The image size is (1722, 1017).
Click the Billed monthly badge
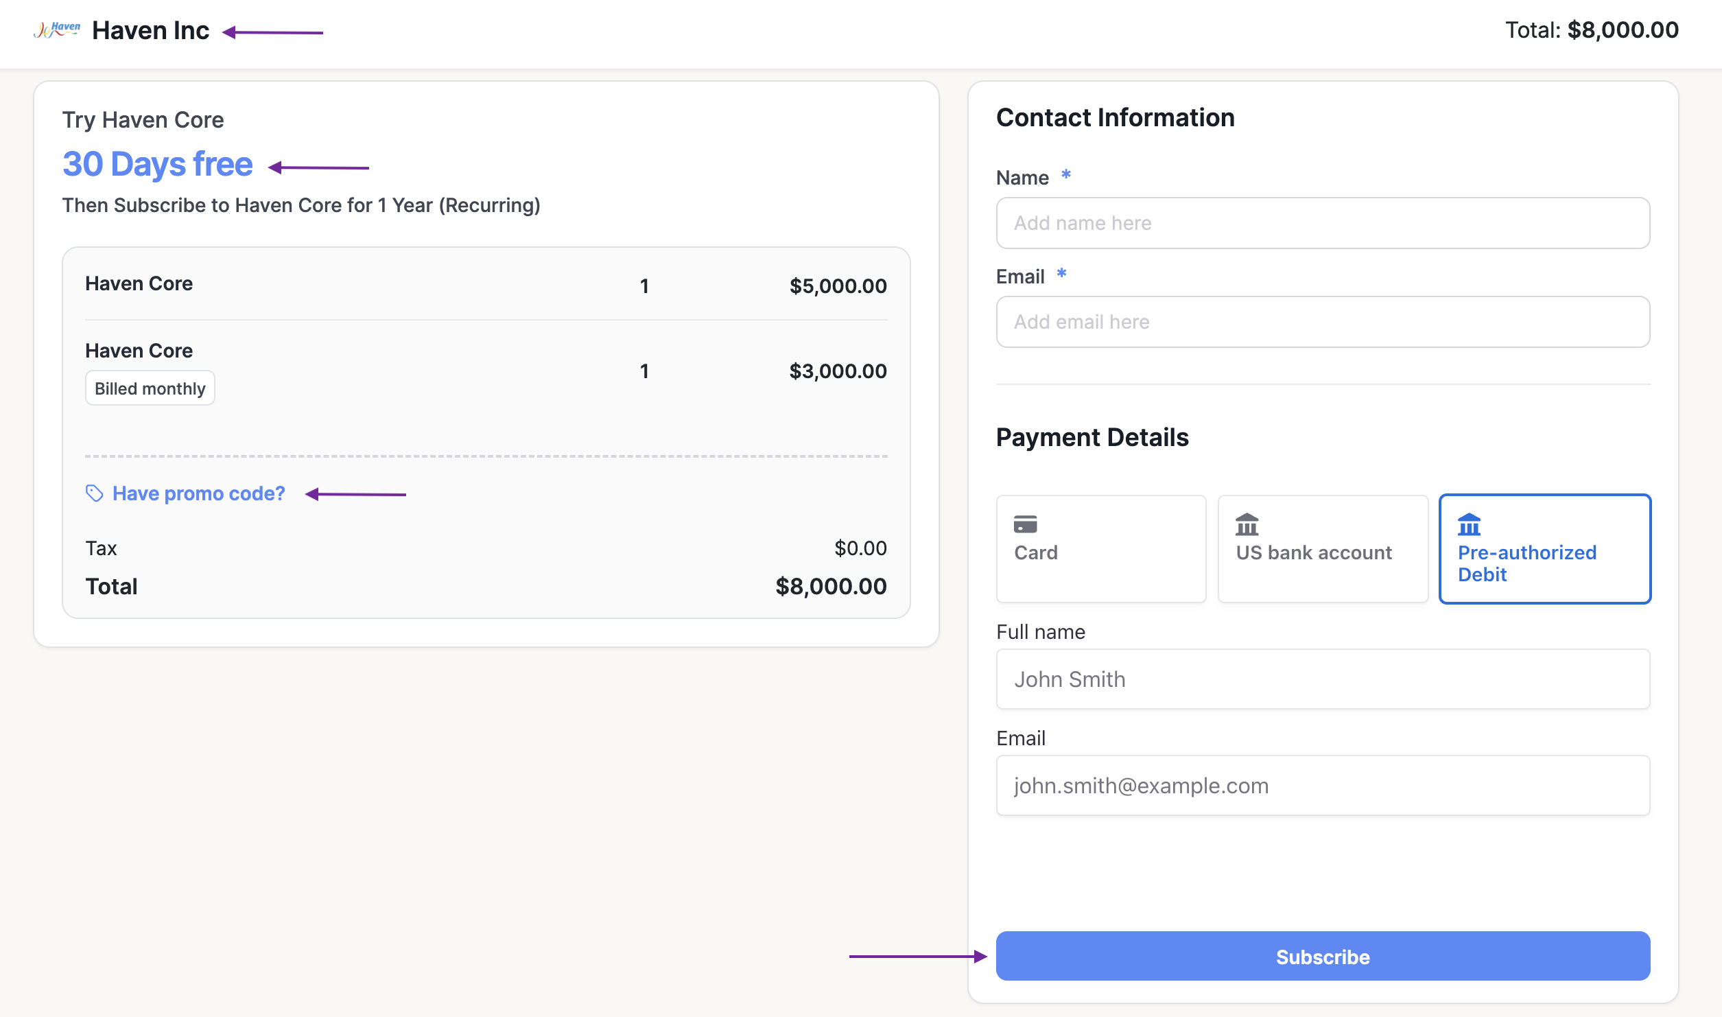coord(150,388)
